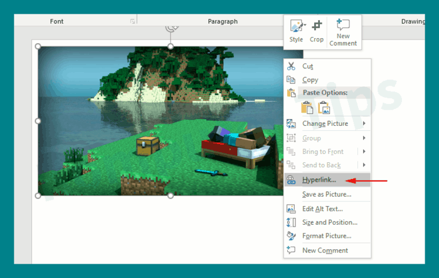Expand the Bring to Front submenu arrow
The image size is (439, 278).
[364, 151]
